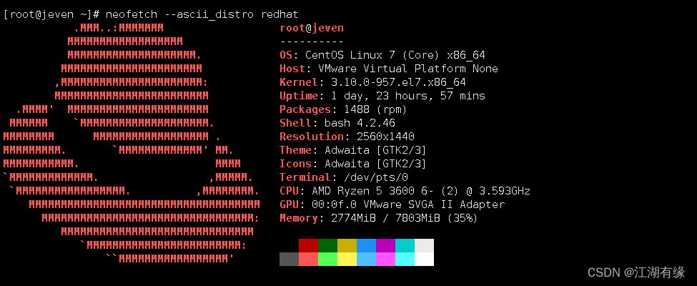
Task: Click the Terminal value '/dev/pts/0'
Action: coord(376,177)
